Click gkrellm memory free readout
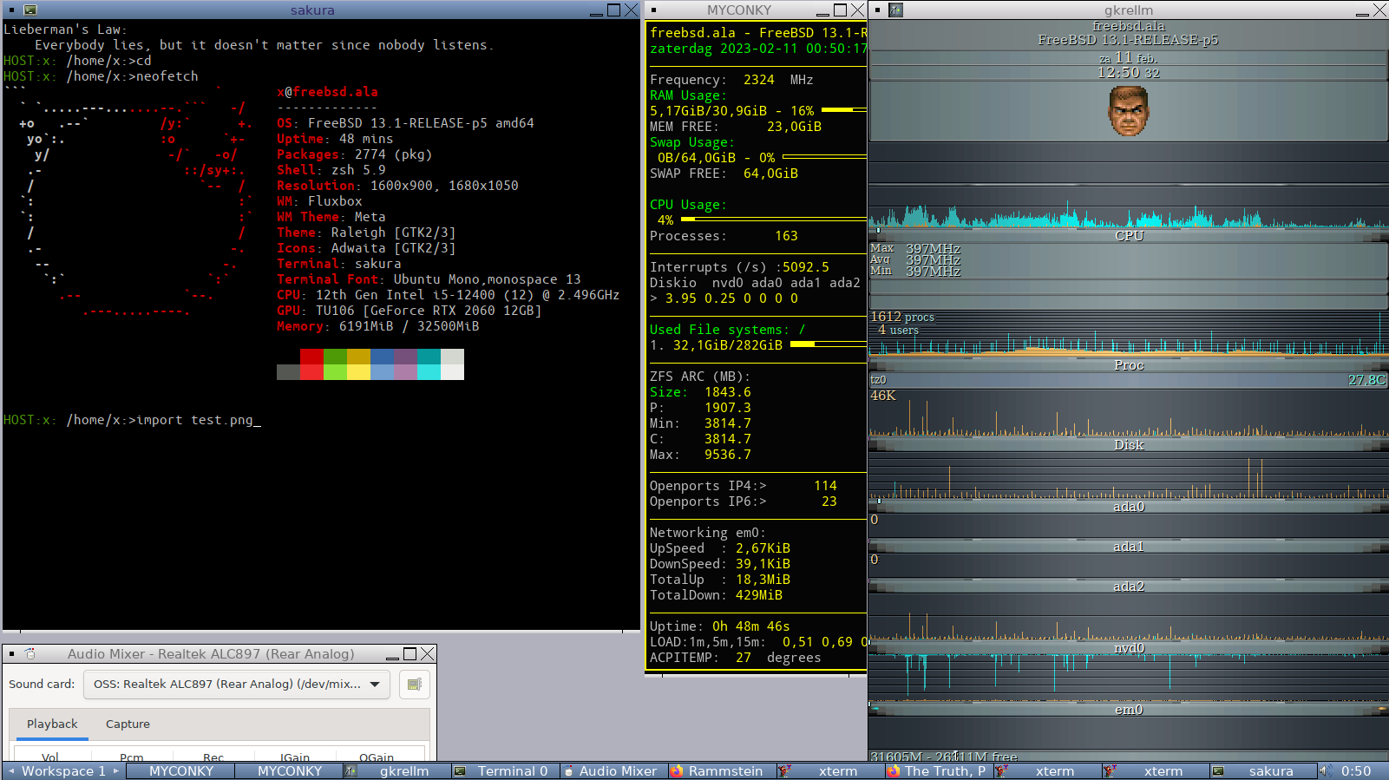The image size is (1389, 780). [x=944, y=757]
